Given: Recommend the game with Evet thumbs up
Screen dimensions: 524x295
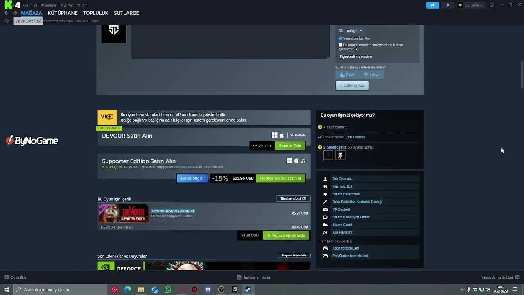Looking at the screenshot, I should click(347, 75).
